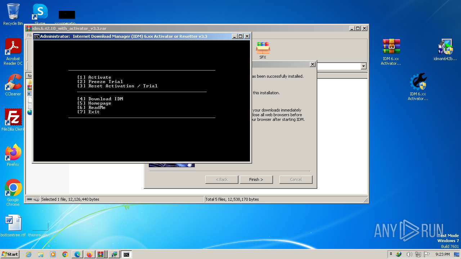Screen dimensions: 461x259
Task: Select the IDM 6.xx Activator archive icon
Action: click(391, 52)
